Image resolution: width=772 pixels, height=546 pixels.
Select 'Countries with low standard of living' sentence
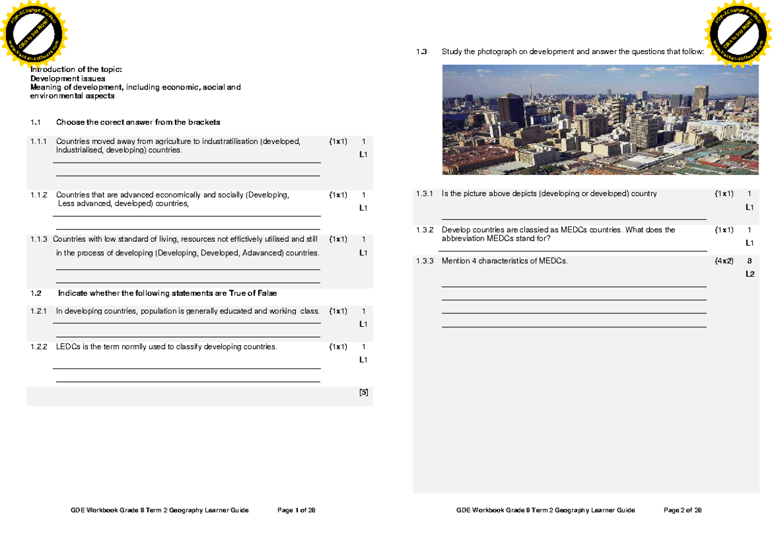(185, 239)
